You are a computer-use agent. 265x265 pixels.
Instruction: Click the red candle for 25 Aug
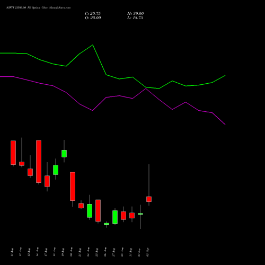pyautogui.click(x=98, y=210)
